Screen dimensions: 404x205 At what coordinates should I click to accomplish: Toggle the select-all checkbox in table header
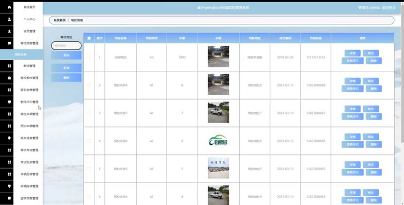(89, 38)
